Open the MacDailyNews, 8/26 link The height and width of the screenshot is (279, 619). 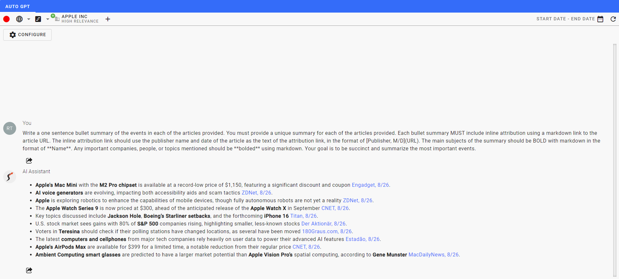coord(433,254)
